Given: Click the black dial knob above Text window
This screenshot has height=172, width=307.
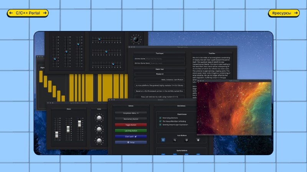Looking at the screenshot, I should (x=136, y=40).
